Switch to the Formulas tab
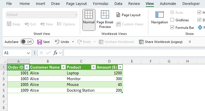Screen dimensions: 205x111 (101, 4)
